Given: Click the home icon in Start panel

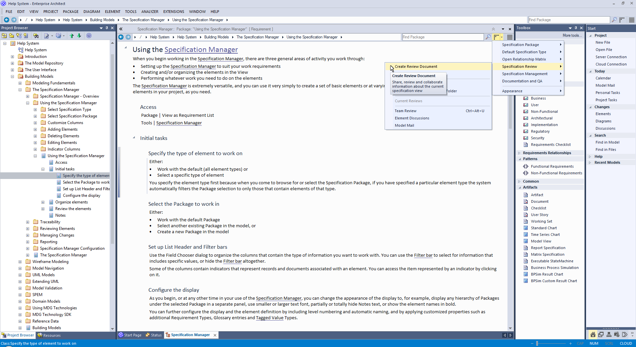Looking at the screenshot, I should point(593,334).
